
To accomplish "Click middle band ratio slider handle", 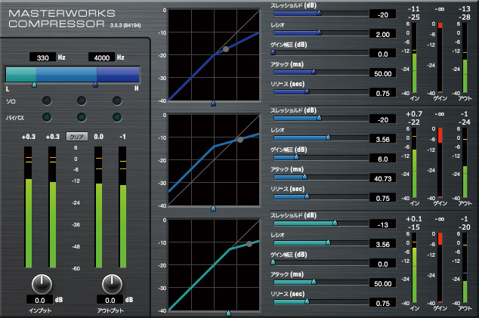I will click(x=329, y=137).
